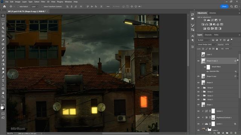This screenshot has height=135, width=241.
Task: Hide the Levels 1 adjustment layer
Action: pos(198,124)
